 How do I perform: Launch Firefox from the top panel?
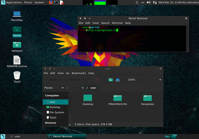pos(51,2)
